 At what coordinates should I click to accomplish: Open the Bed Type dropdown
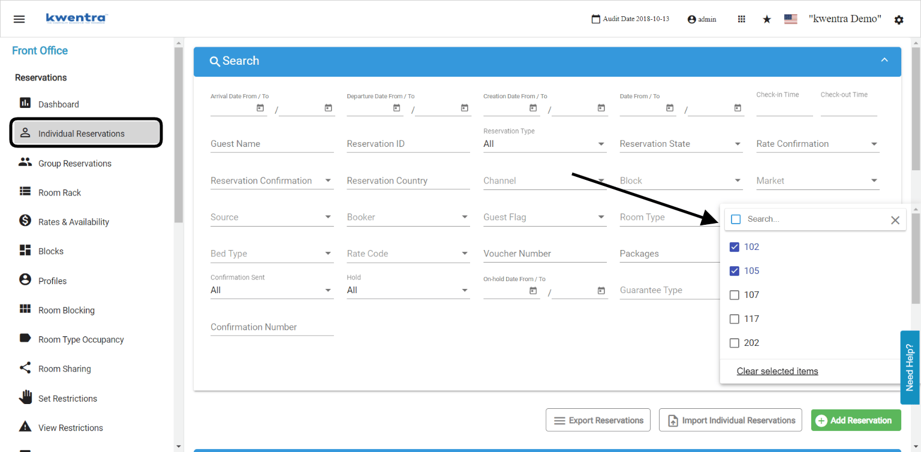pos(272,254)
